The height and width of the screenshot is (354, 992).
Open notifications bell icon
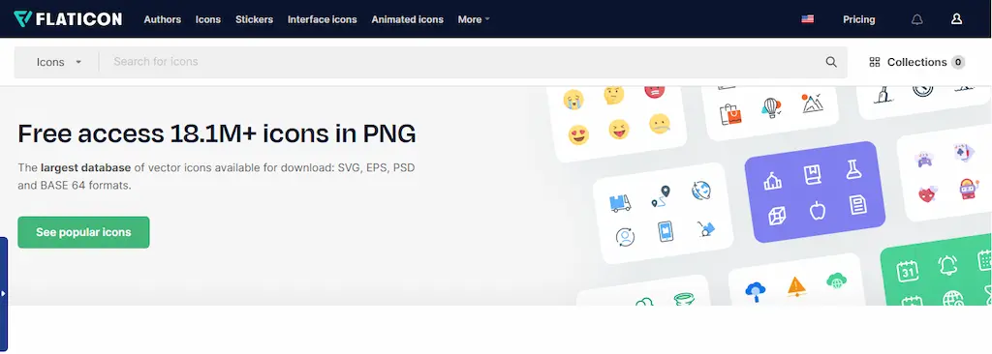click(x=916, y=19)
